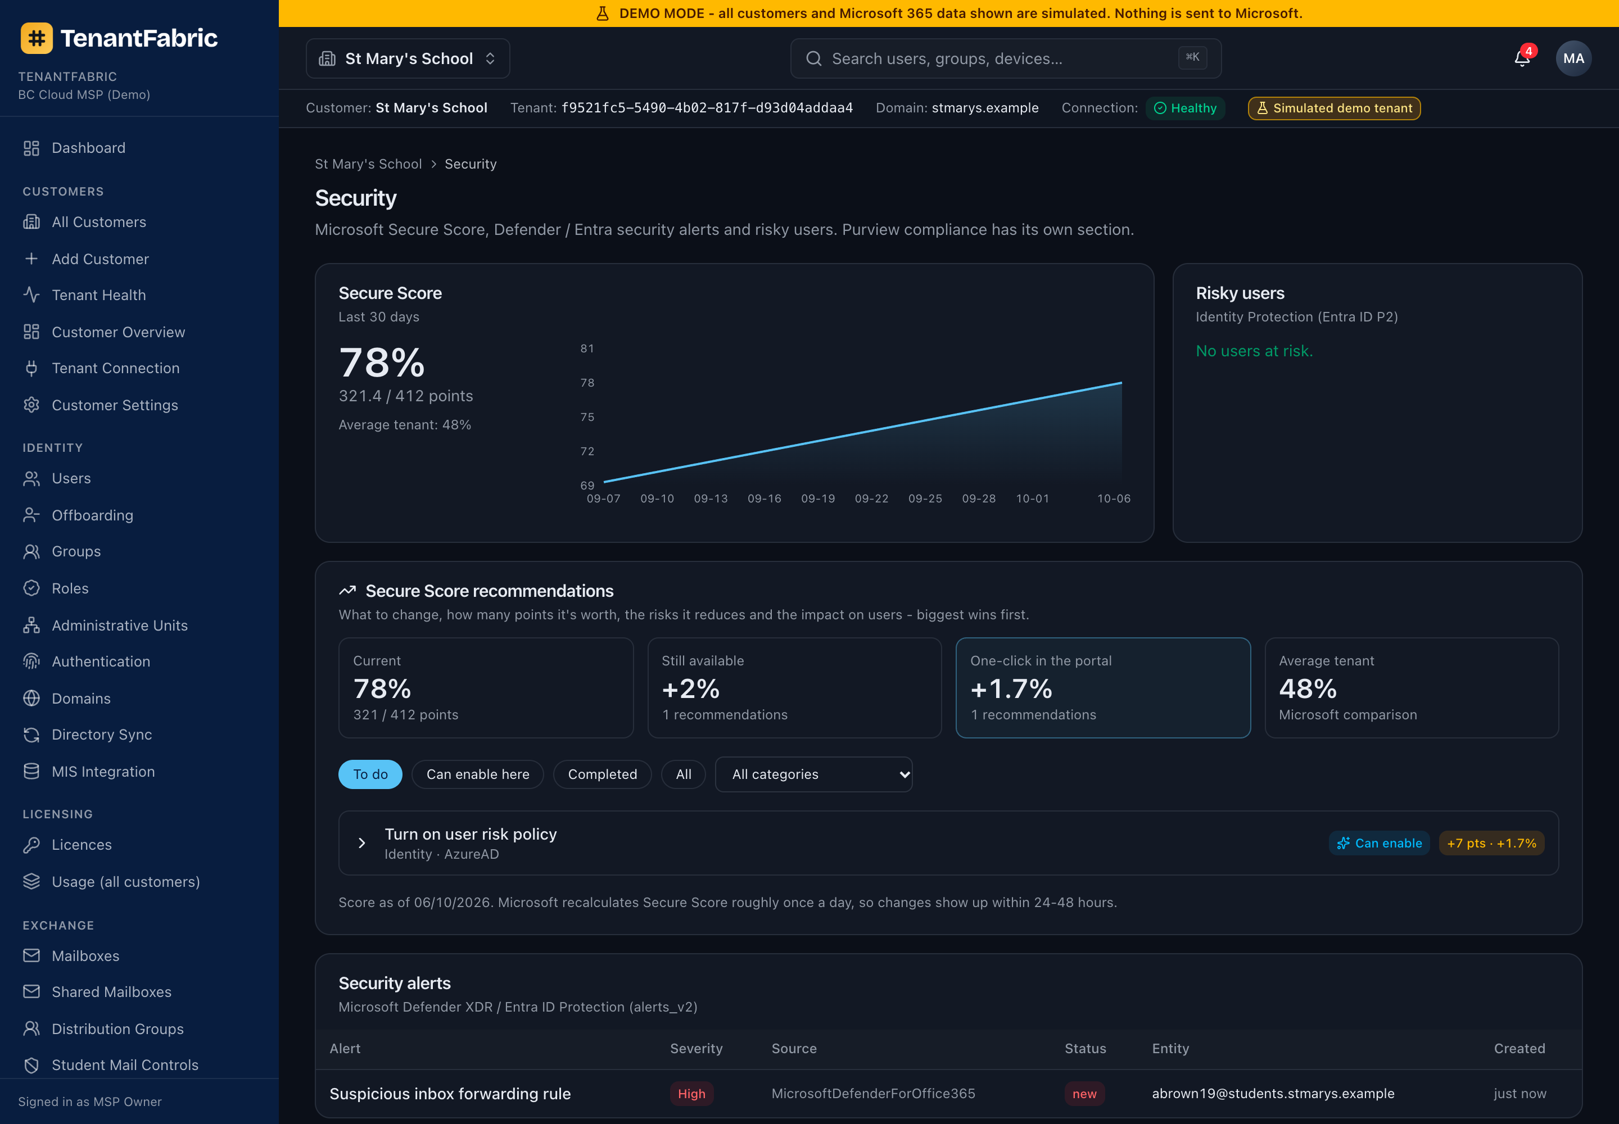This screenshot has width=1619, height=1124.
Task: Click the MIS Integration database icon
Action: [x=31, y=771]
